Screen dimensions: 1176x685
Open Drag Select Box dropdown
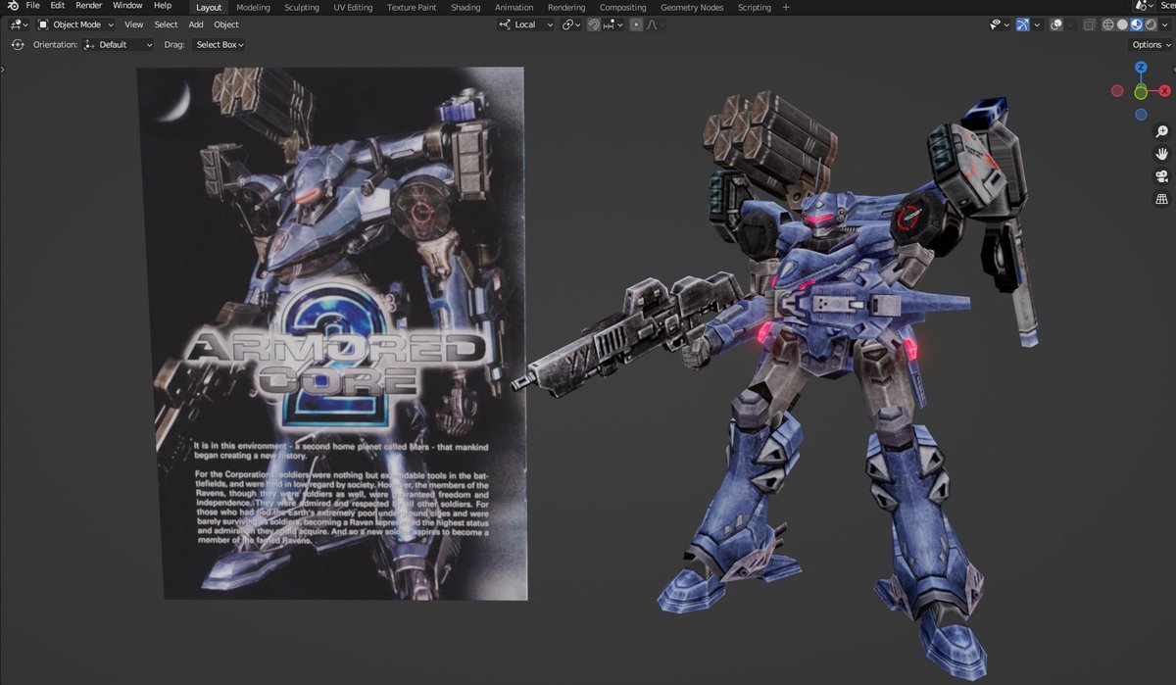pos(219,44)
